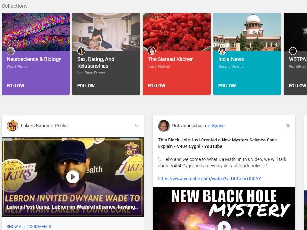
Task: Click the Collections section heading
Action: (x=15, y=6)
